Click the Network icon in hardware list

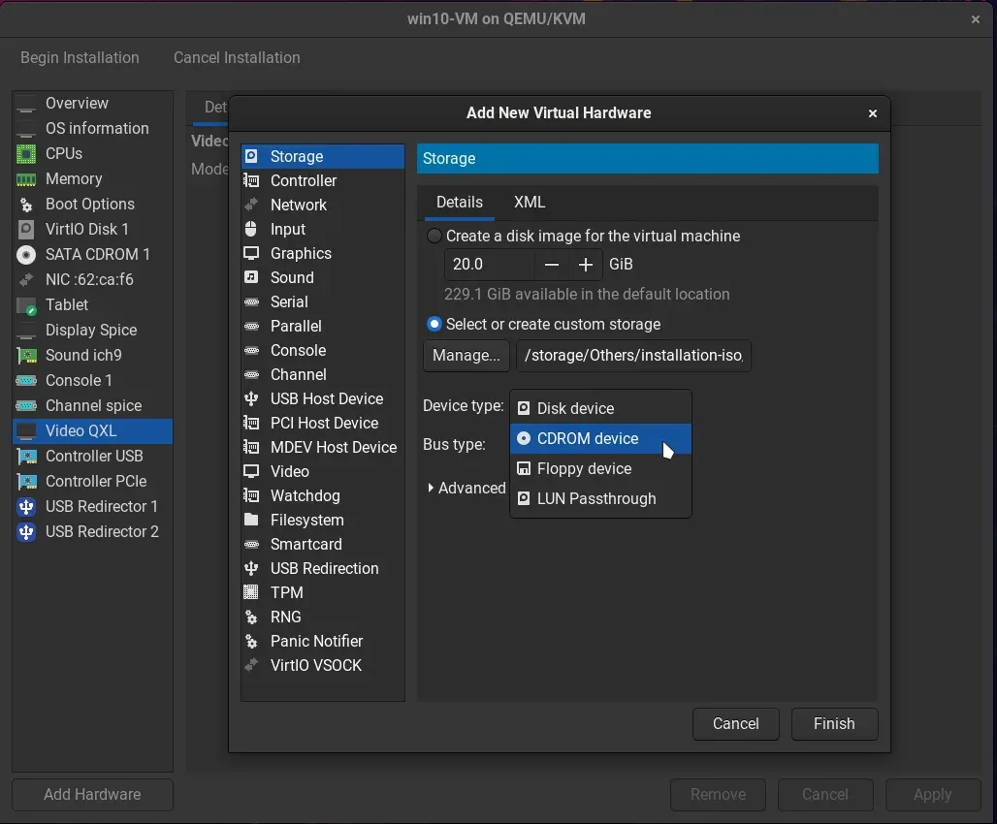[252, 205]
